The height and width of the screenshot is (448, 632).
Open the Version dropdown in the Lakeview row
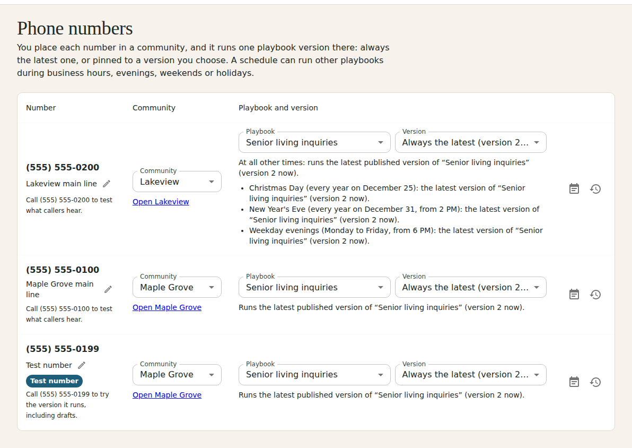click(x=471, y=142)
